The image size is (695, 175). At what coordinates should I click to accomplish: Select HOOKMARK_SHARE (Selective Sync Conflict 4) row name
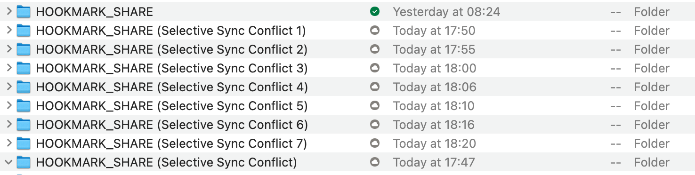click(x=172, y=87)
